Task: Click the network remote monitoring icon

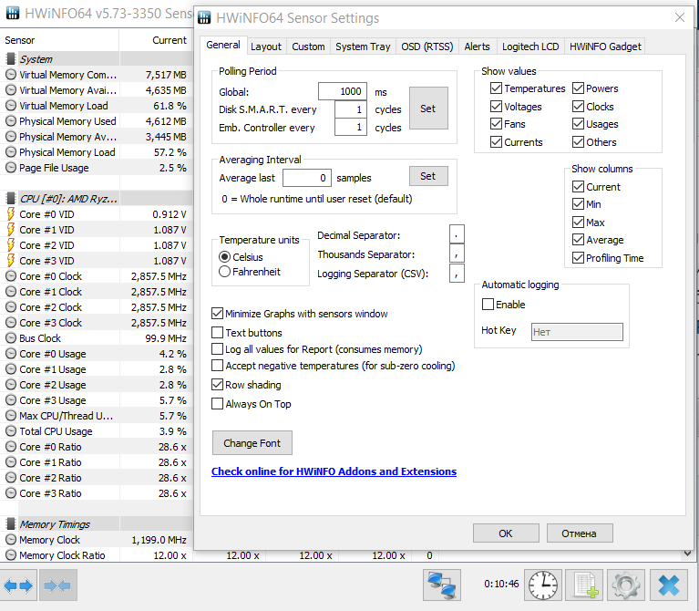Action: 443,585
